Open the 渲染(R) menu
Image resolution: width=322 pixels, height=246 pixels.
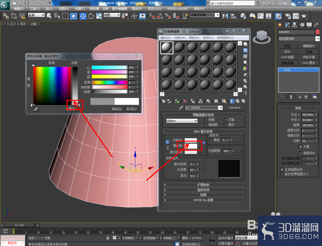[x=137, y=9]
